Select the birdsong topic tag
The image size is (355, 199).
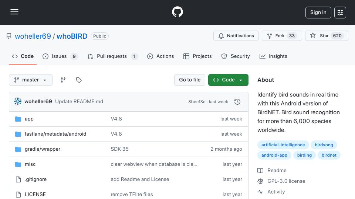pos(324,145)
